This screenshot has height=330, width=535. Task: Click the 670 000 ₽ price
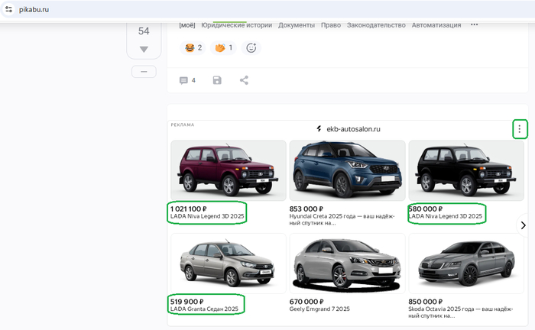(306, 302)
